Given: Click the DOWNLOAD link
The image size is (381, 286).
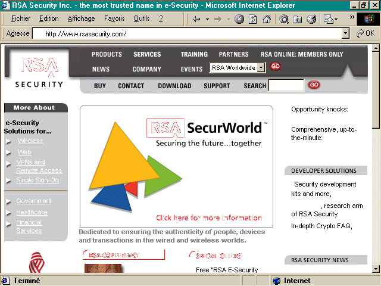Looking at the screenshot, I should (174, 86).
